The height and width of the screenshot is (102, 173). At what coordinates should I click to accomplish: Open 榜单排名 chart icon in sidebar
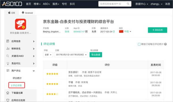point(8,48)
